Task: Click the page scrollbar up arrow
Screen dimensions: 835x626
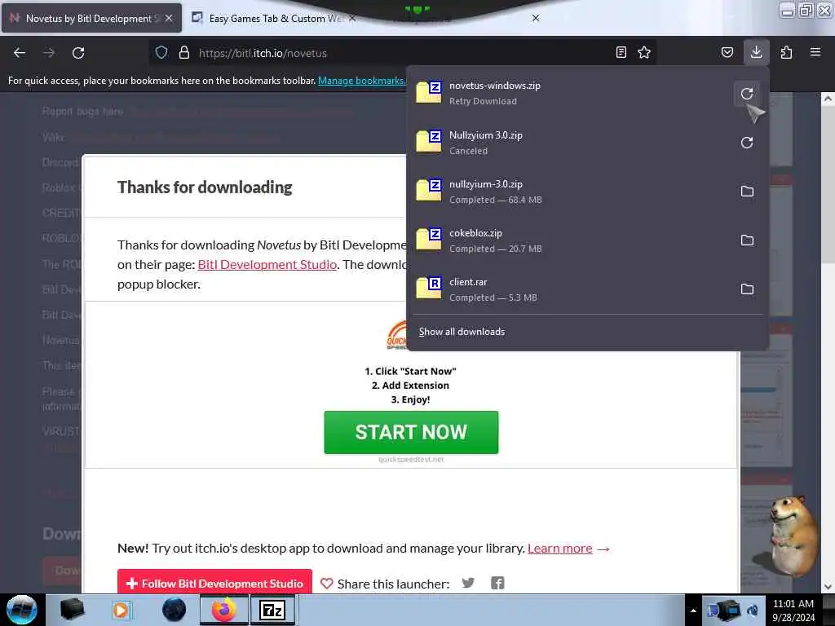Action: [828, 99]
